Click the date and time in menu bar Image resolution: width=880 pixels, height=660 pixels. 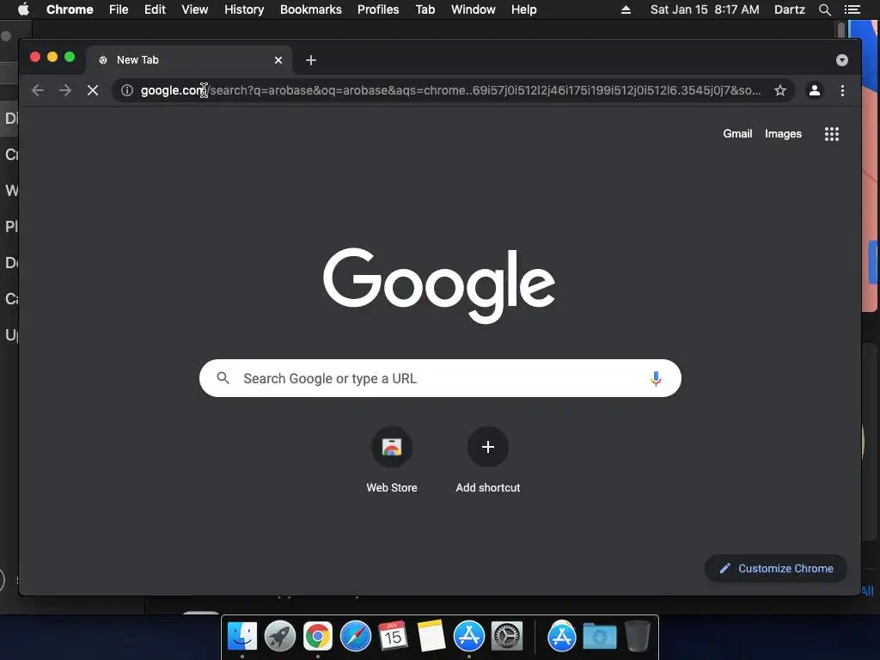[705, 9]
